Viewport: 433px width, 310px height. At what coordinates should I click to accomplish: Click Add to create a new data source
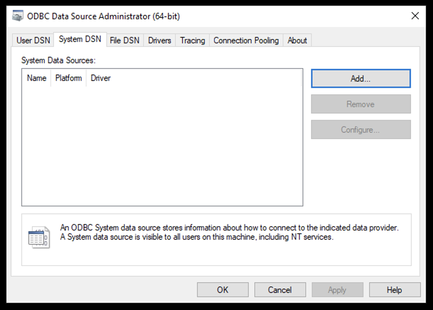[361, 78]
